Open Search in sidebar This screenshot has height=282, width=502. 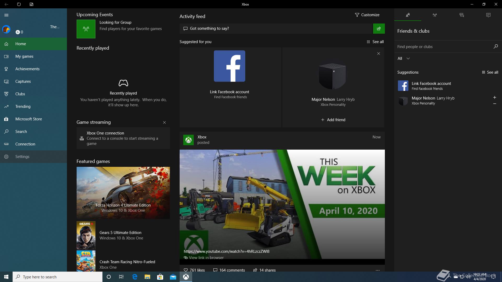tap(33, 132)
